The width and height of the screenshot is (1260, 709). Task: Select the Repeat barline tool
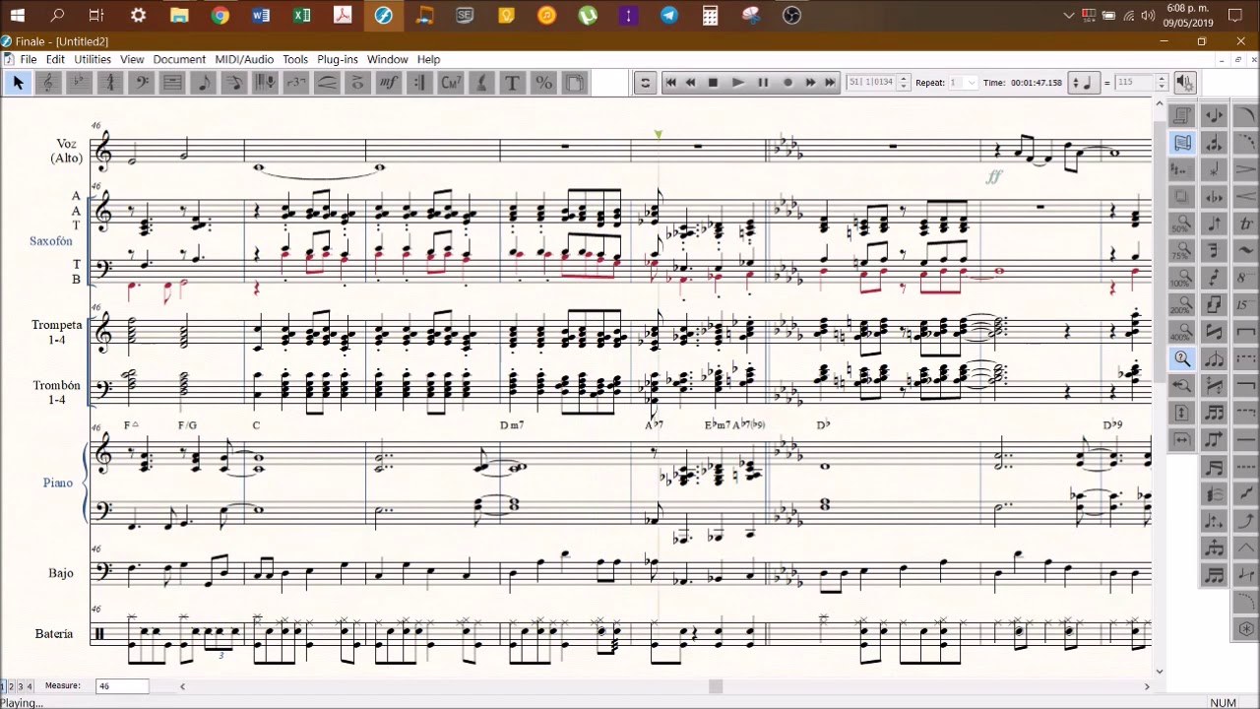pos(419,83)
